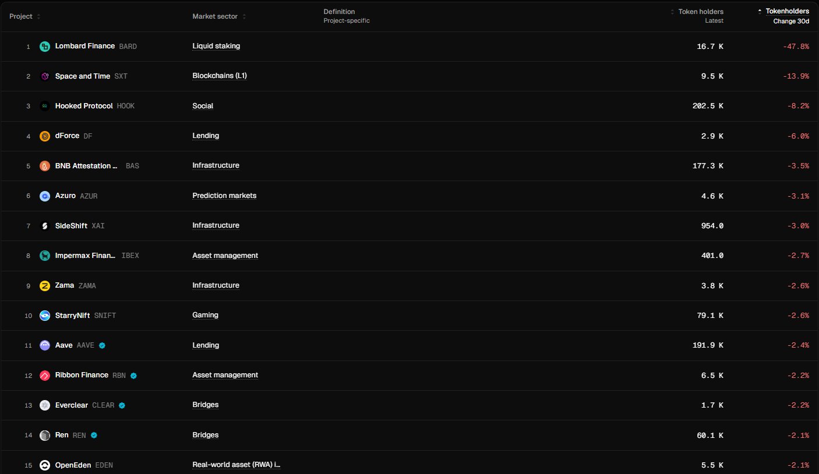
Task: Open the Prediction markets sector link
Action: pos(224,196)
